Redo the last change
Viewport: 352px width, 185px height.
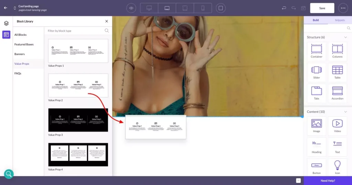coord(294,8)
